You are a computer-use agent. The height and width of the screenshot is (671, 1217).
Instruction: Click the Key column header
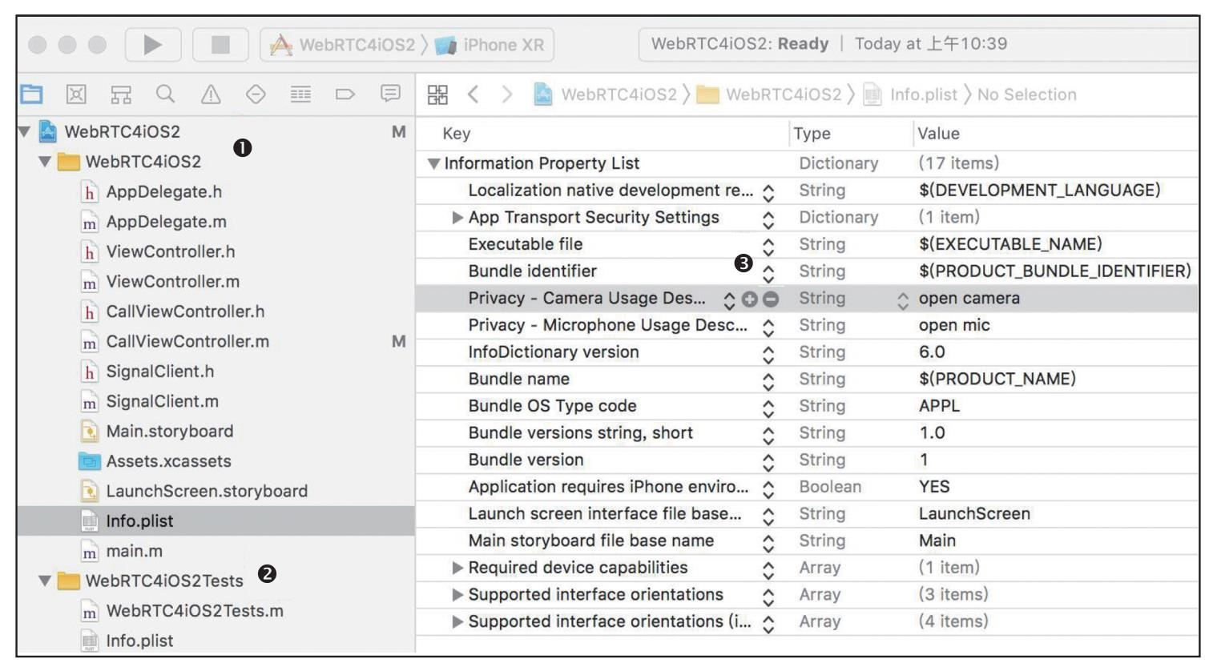pyautogui.click(x=457, y=134)
